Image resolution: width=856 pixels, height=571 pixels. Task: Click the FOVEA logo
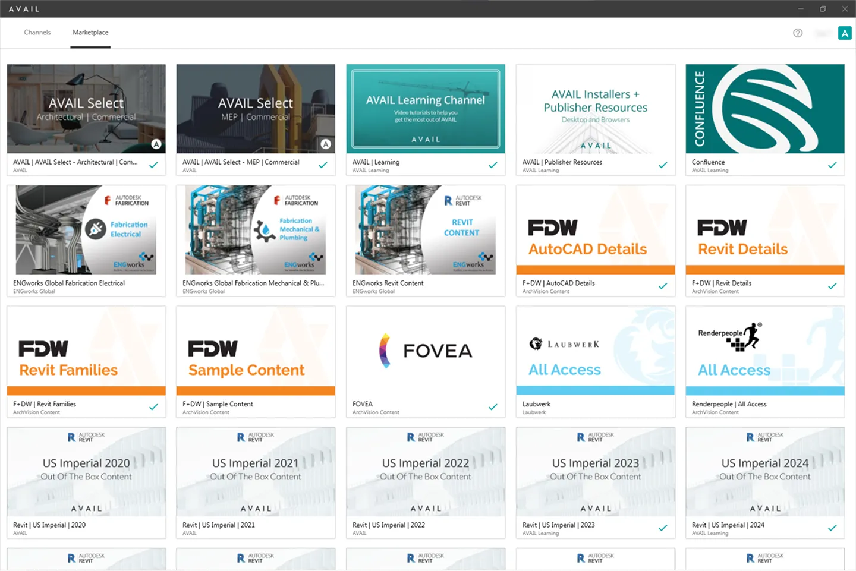(426, 351)
